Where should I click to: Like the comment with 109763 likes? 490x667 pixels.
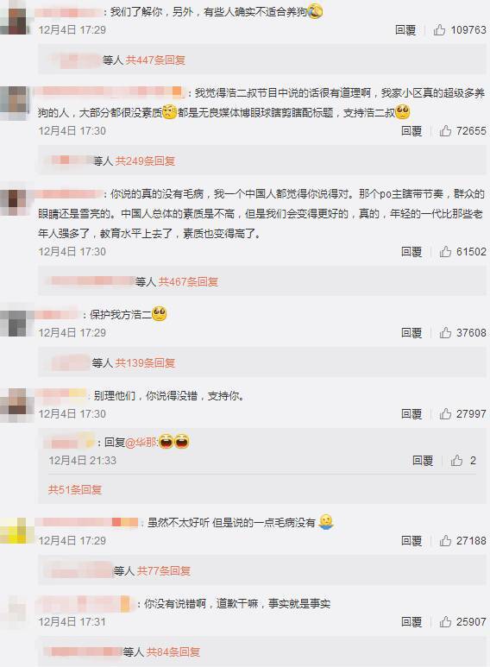439,30
